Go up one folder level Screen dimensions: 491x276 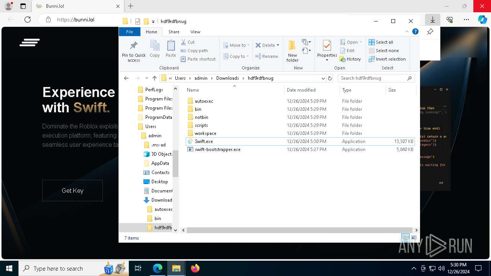pyautogui.click(x=154, y=78)
